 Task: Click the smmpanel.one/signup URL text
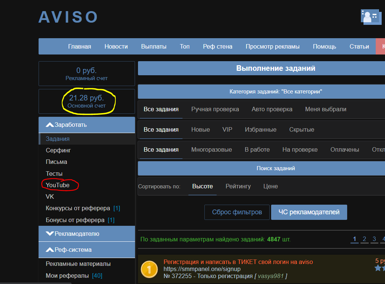point(202,269)
